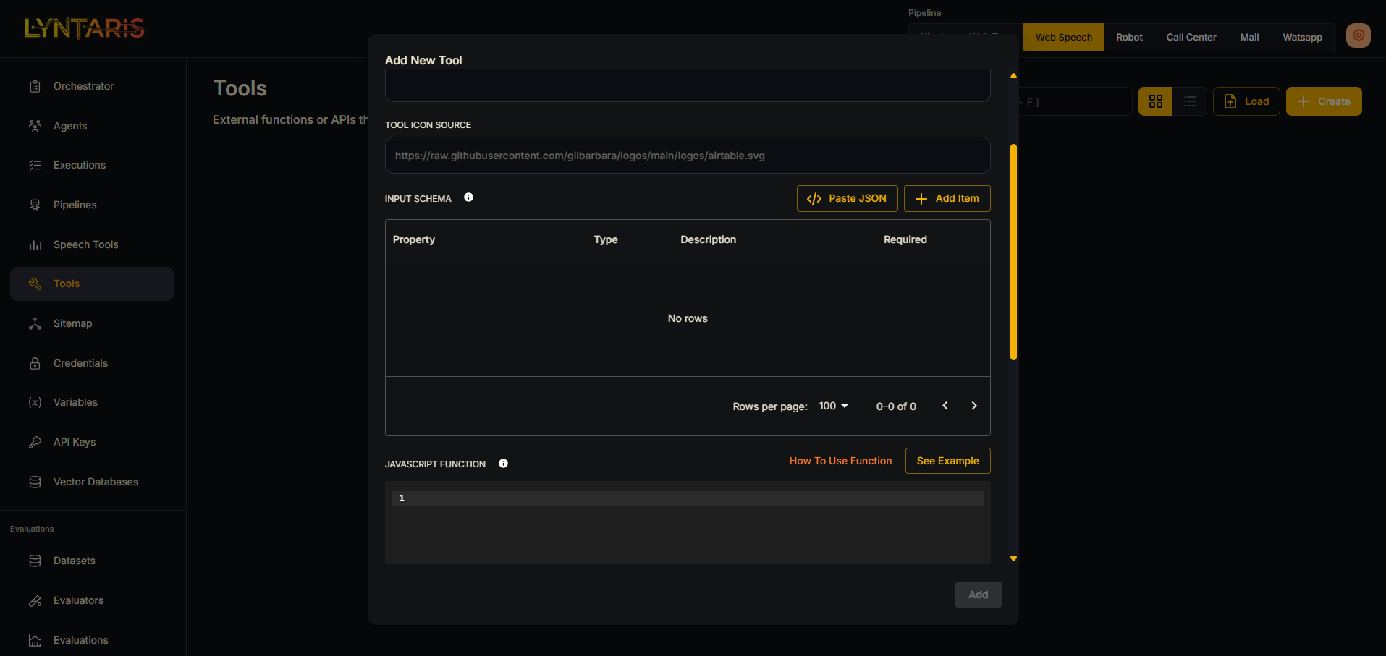The image size is (1386, 656).
Task: Switch to grid view layout
Action: point(1155,101)
